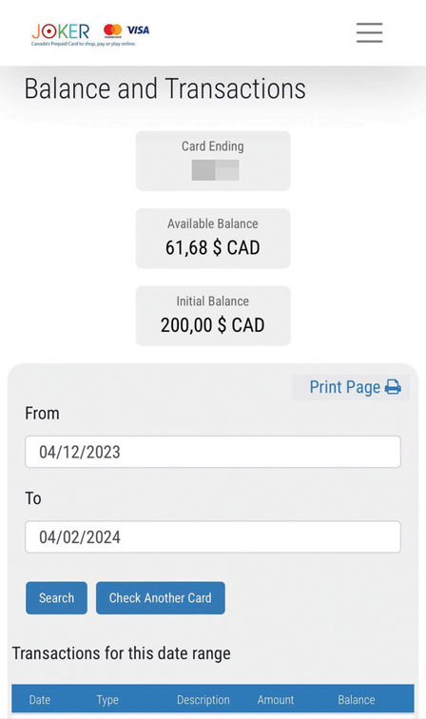Click the Search button

coord(56,598)
